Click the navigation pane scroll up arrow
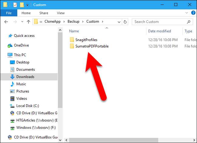The width and height of the screenshot is (197, 143). click(60, 30)
